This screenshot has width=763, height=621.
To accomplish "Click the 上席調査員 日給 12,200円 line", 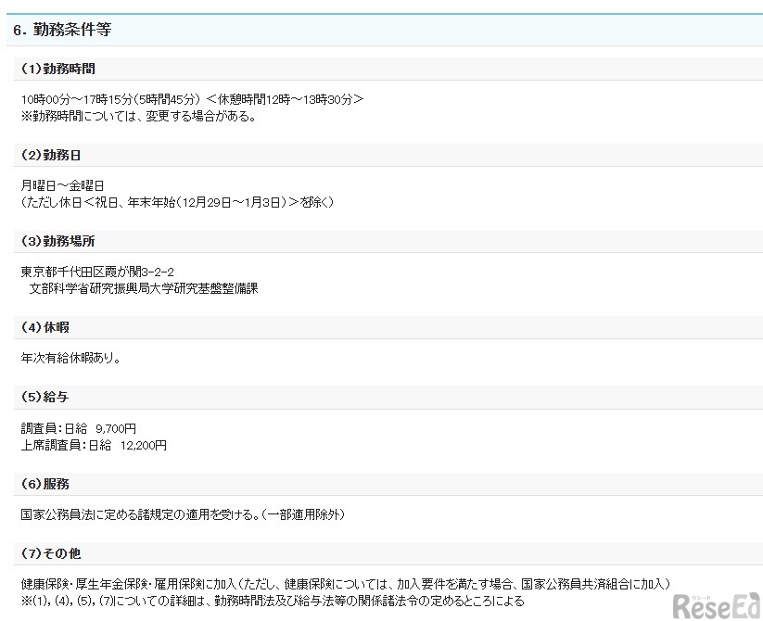I will (x=94, y=445).
